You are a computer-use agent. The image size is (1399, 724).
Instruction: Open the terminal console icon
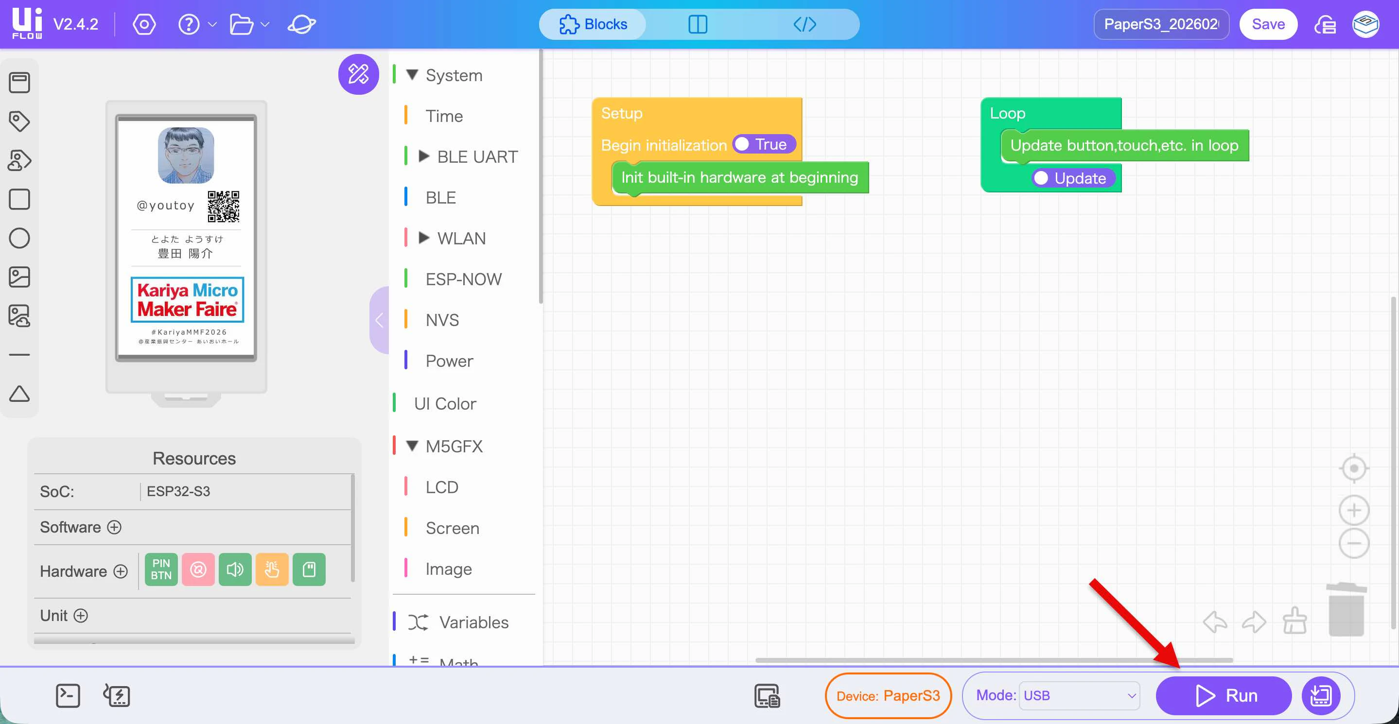(x=68, y=695)
